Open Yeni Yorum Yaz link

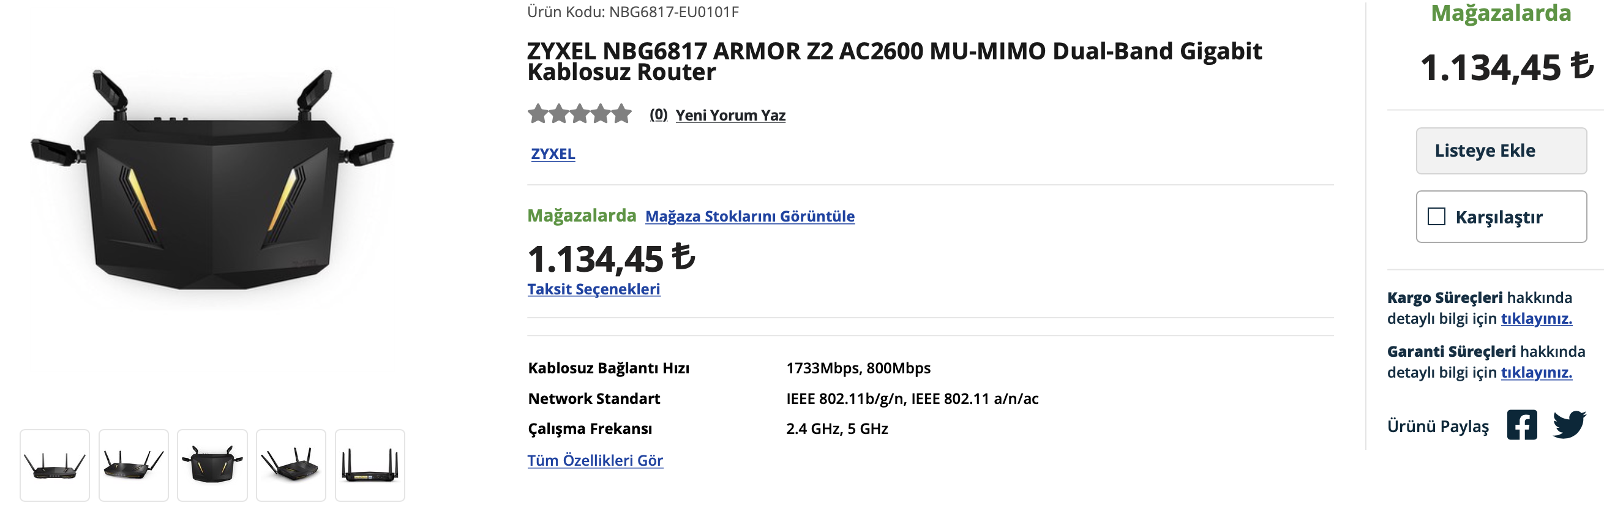click(x=730, y=115)
